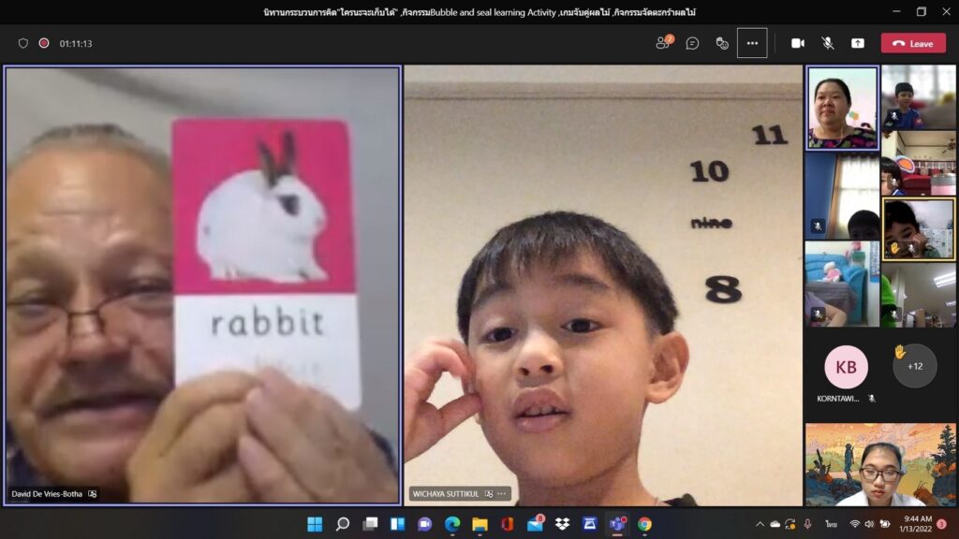Select David De Vries-Botha's video tile
The image size is (959, 539).
[202, 285]
